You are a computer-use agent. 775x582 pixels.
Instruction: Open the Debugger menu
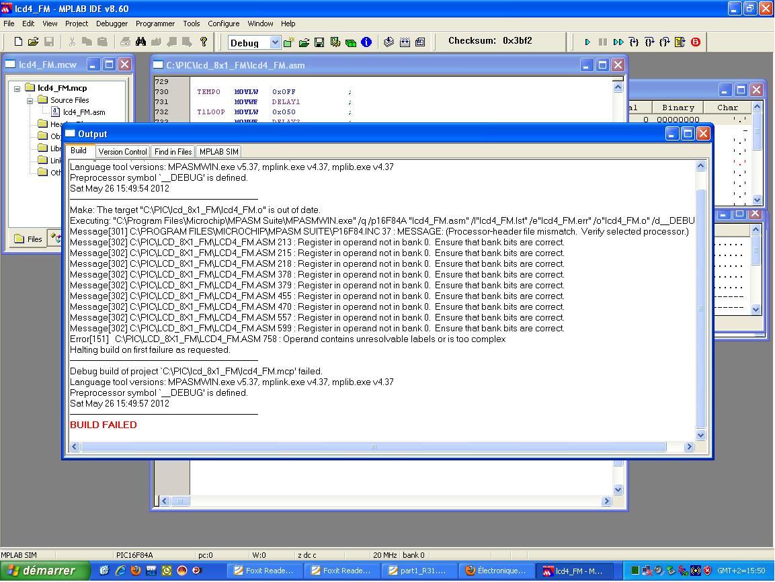(x=112, y=24)
